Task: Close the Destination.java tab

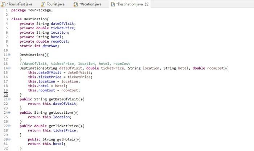Action: (147, 4)
